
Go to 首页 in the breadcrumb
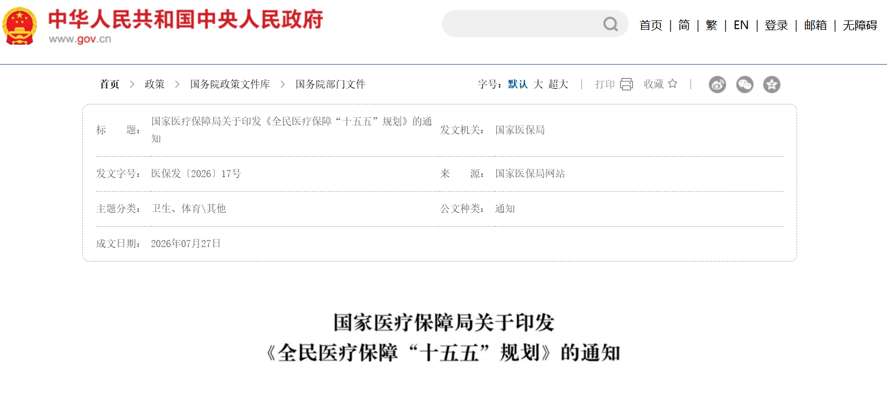coord(110,84)
